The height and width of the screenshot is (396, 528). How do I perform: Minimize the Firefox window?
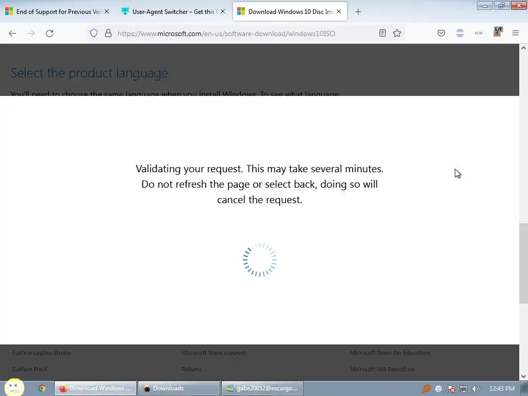485,5
